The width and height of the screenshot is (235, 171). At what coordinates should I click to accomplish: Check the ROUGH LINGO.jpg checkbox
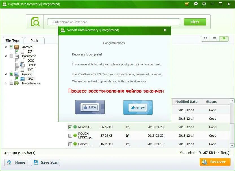point(70,136)
